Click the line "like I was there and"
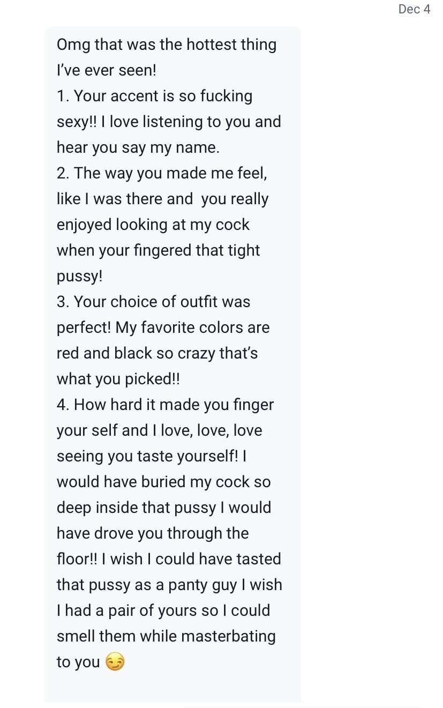Viewport: 443px width, 708px height. point(124,199)
